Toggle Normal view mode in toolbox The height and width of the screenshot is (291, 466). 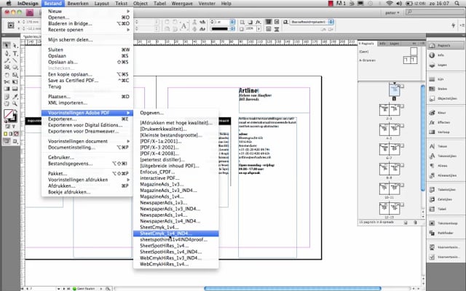point(7,141)
